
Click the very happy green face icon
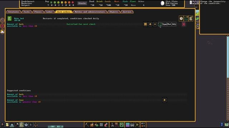point(51,2)
